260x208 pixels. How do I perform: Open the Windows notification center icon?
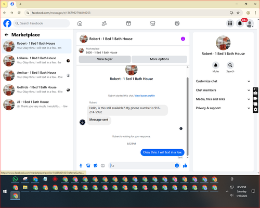pyautogui.click(x=253, y=191)
